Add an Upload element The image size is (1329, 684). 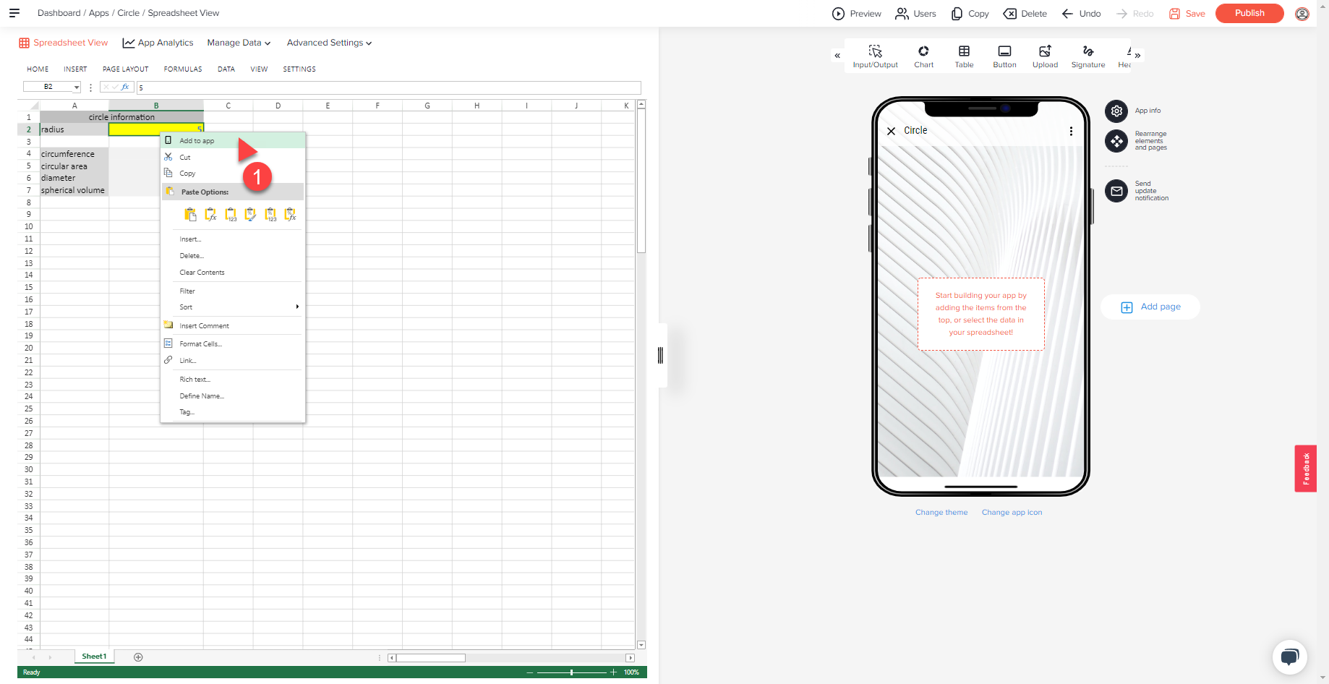1045,56
